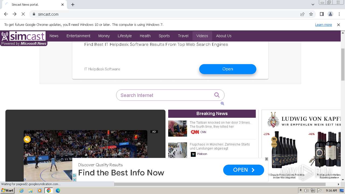Open Taliban story thumbnail image
The height and width of the screenshot is (194, 345).
[178, 129]
